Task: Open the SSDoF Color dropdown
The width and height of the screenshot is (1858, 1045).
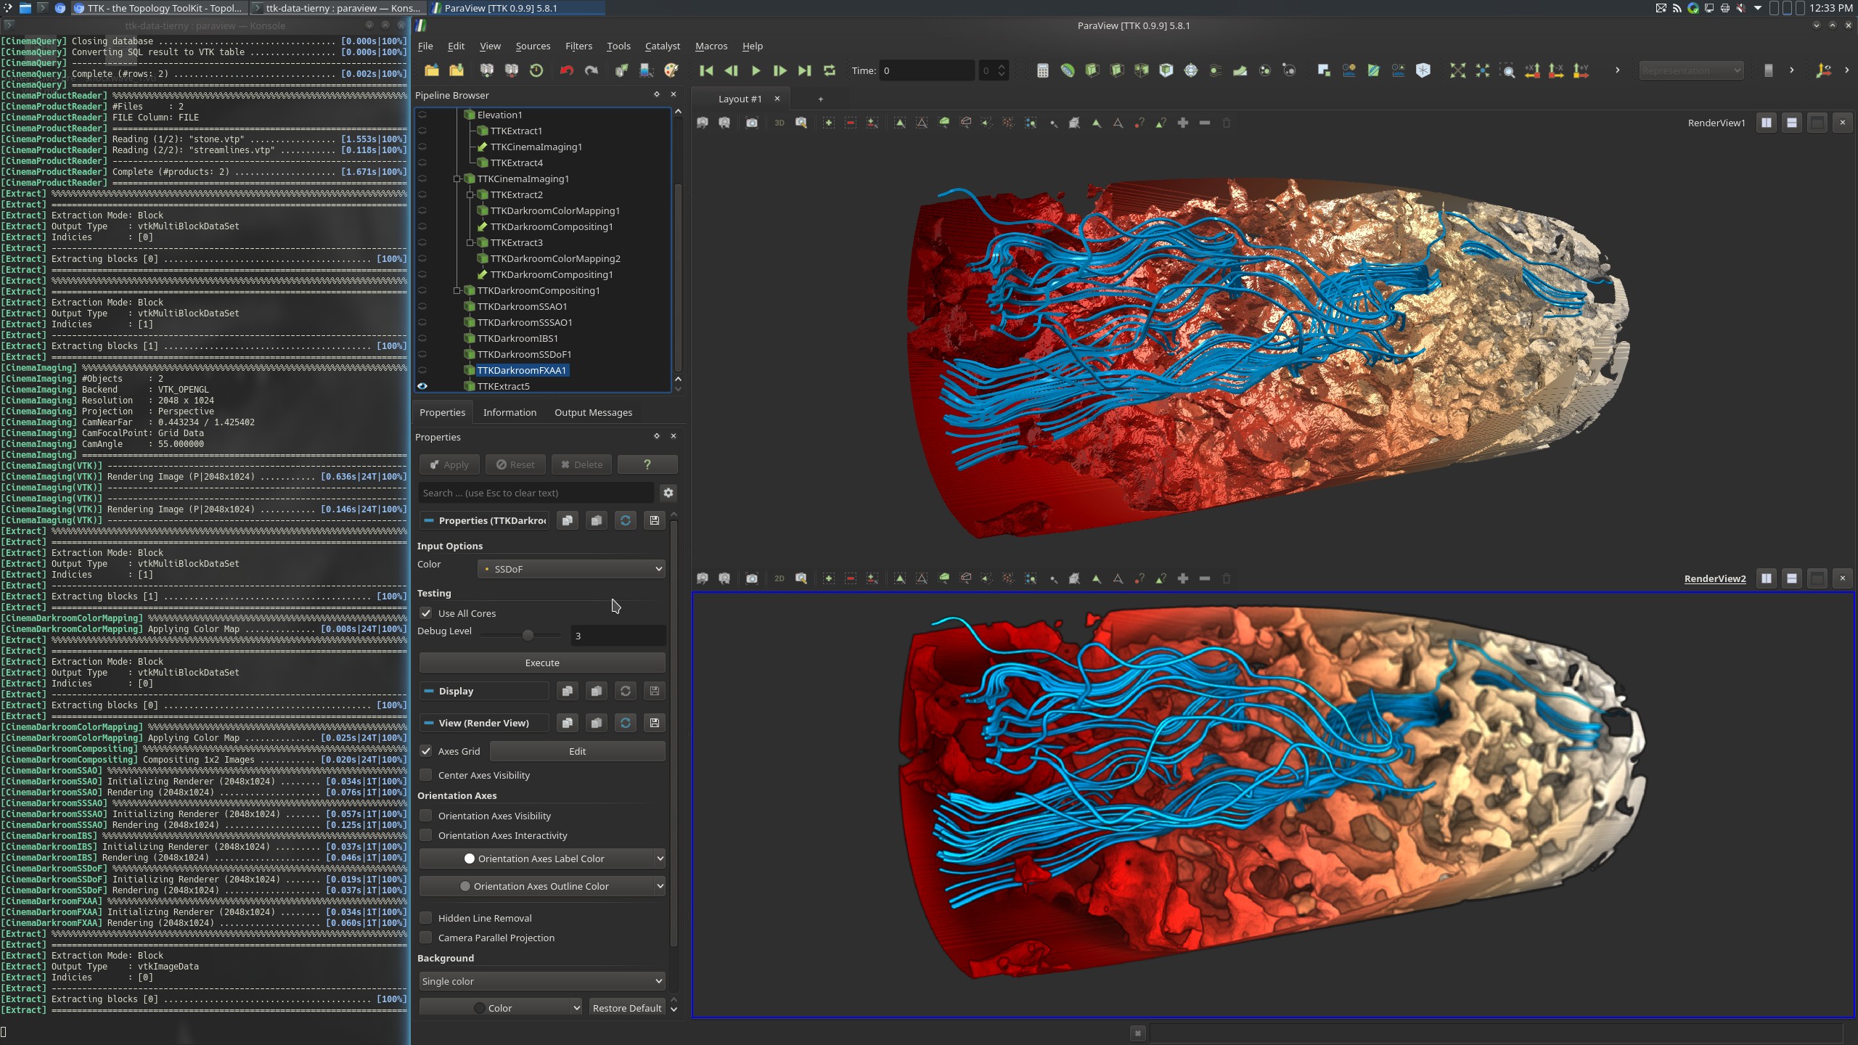Action: click(571, 569)
